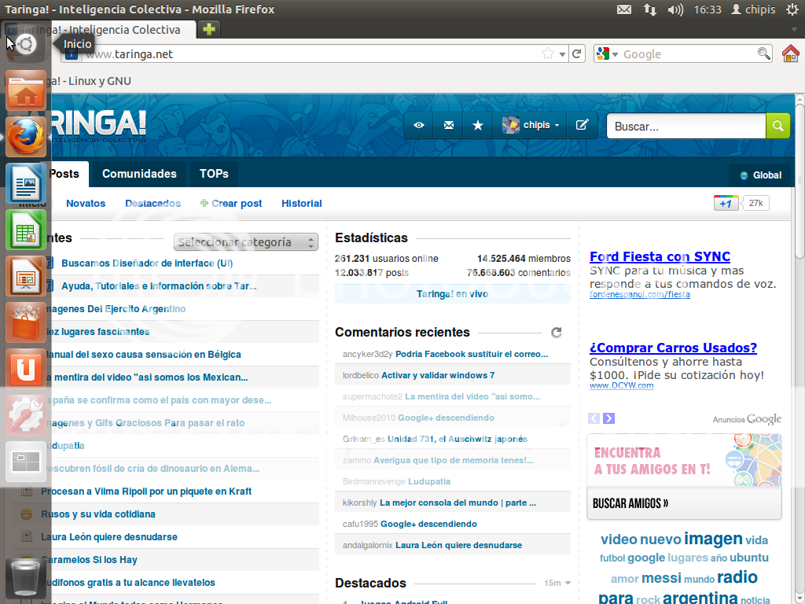Launch LibreOffice Writer from the launcher
Image resolution: width=805 pixels, height=604 pixels.
pos(26,183)
